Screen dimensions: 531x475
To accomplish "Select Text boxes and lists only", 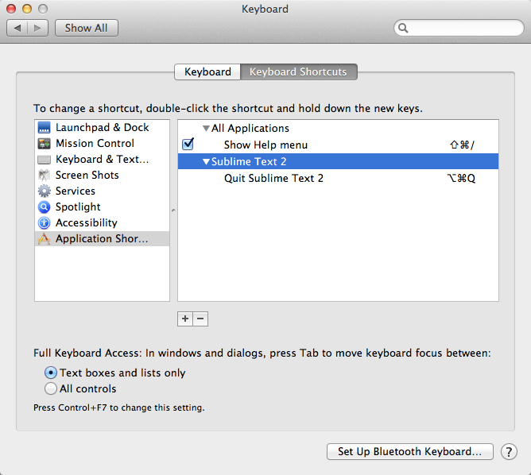I will [x=51, y=373].
